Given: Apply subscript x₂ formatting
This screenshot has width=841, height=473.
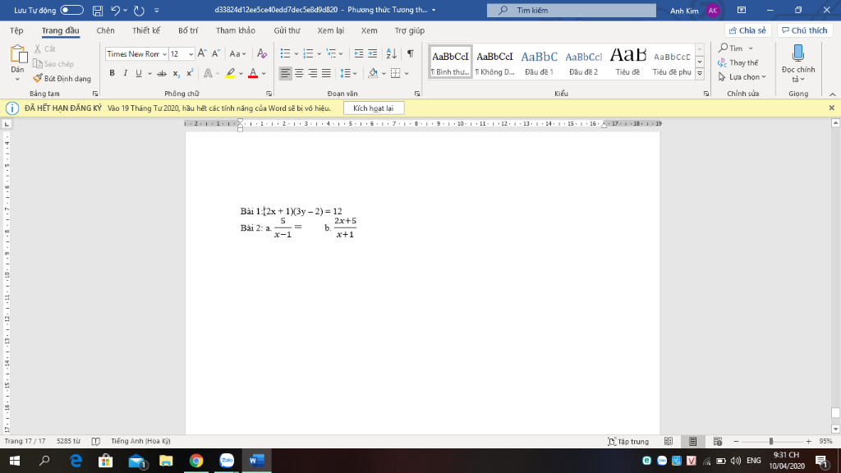Looking at the screenshot, I should tap(176, 73).
